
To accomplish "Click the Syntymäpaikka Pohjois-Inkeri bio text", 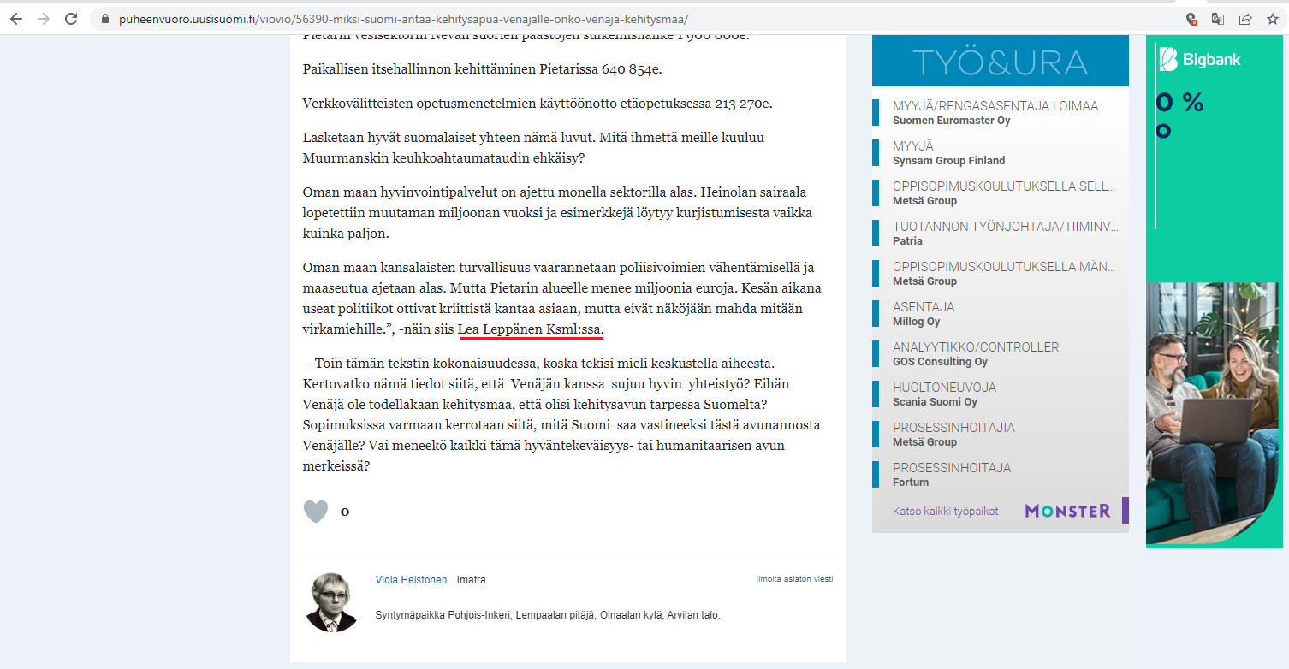I will pyautogui.click(x=548, y=615).
